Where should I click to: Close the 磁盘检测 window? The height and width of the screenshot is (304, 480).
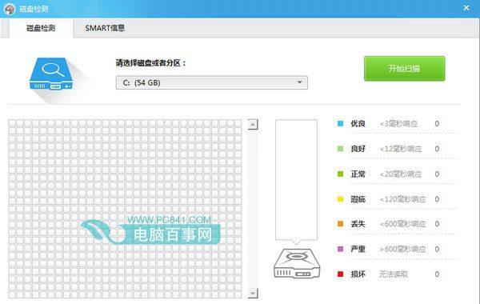tap(466, 8)
